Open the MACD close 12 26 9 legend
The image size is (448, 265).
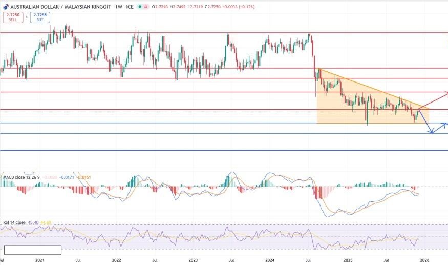[x=20, y=177]
